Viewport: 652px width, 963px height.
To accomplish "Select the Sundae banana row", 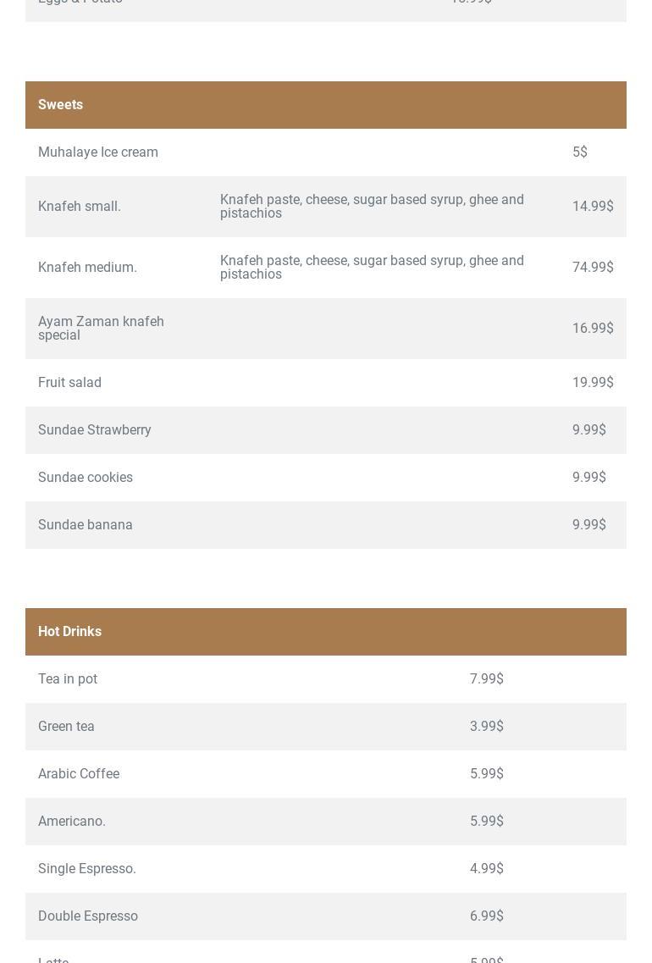I will [86, 525].
